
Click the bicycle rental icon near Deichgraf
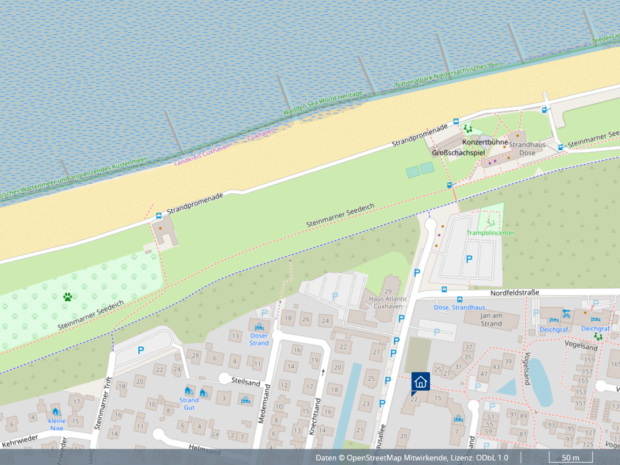click(566, 313)
